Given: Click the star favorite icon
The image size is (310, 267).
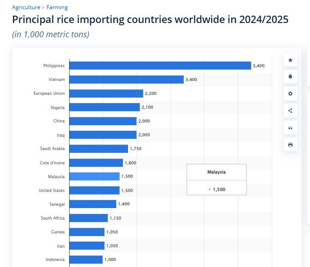Looking at the screenshot, I should (290, 60).
